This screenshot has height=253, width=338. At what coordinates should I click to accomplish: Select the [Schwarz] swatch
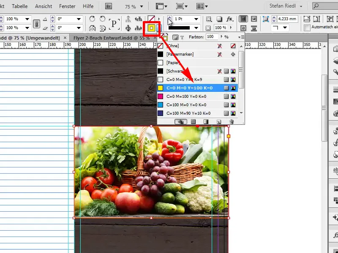tap(197, 71)
